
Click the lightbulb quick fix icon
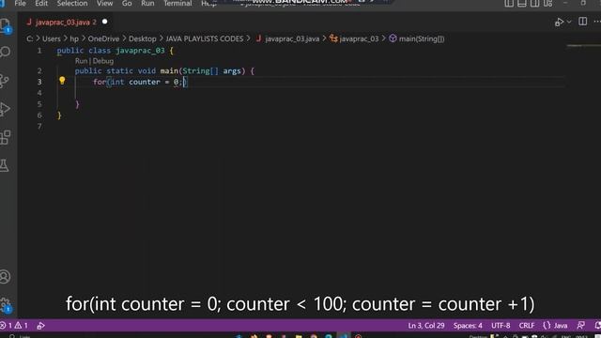click(62, 81)
